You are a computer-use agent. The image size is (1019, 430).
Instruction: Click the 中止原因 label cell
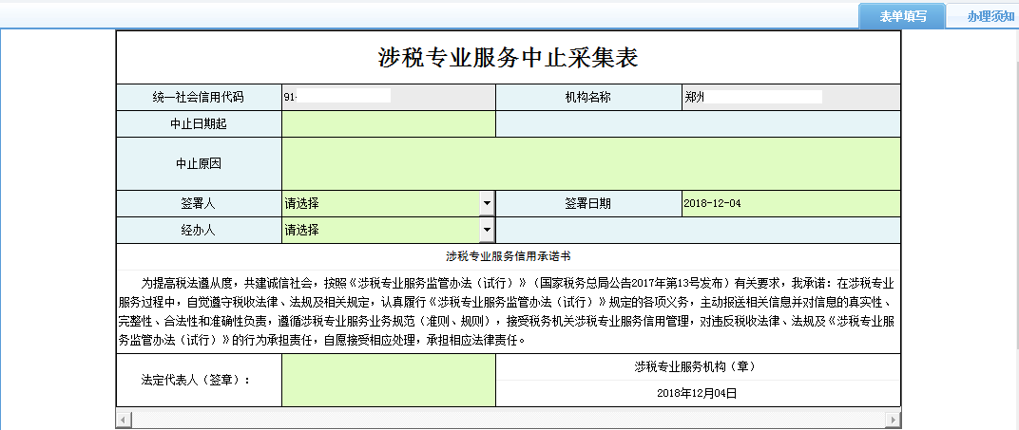point(199,163)
